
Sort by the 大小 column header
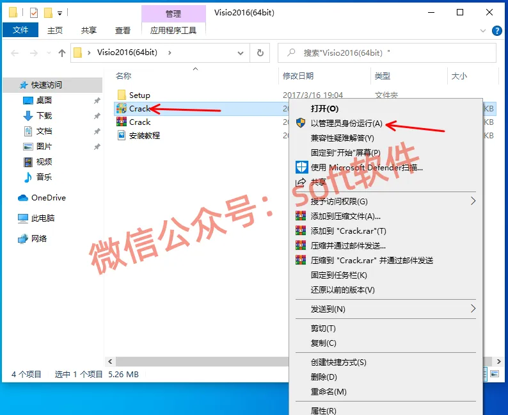pyautogui.click(x=459, y=76)
